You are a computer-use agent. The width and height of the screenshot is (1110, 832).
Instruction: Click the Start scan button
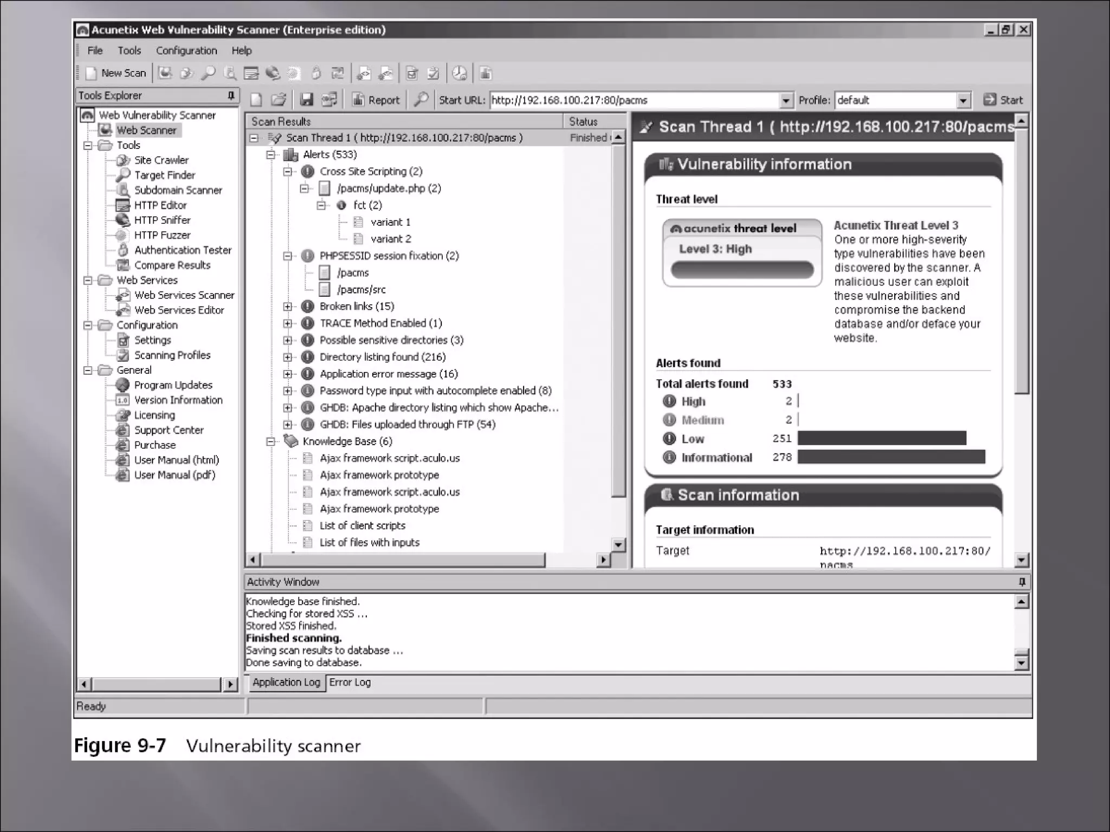(1003, 100)
